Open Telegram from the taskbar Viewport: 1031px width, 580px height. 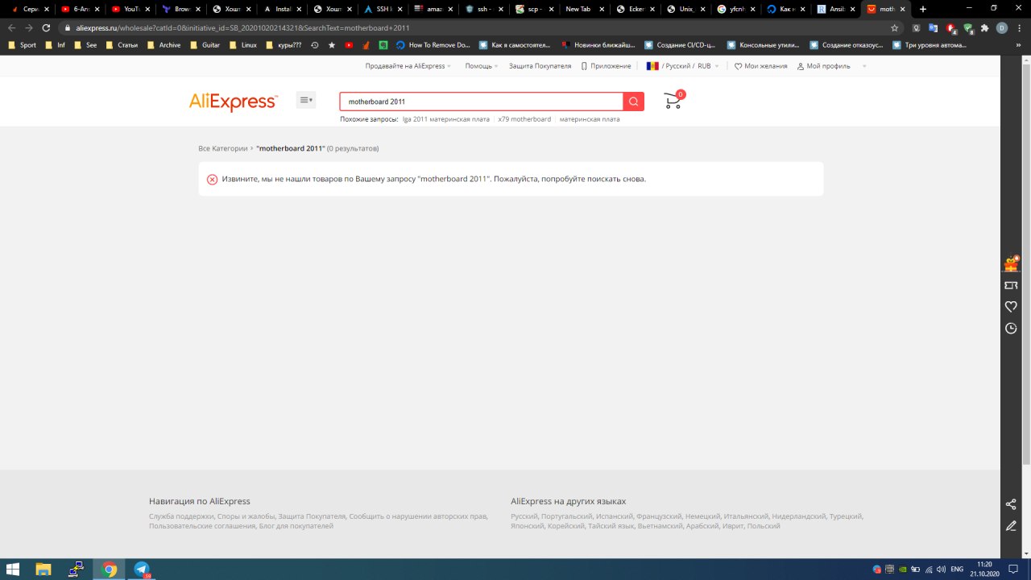142,569
